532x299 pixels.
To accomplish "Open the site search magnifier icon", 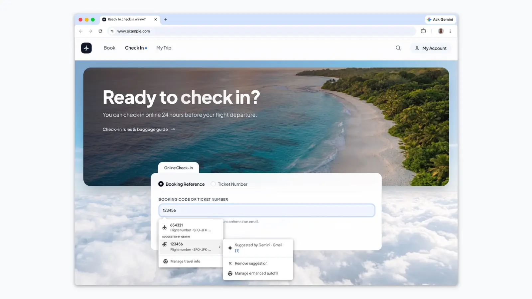I will [x=398, y=48].
